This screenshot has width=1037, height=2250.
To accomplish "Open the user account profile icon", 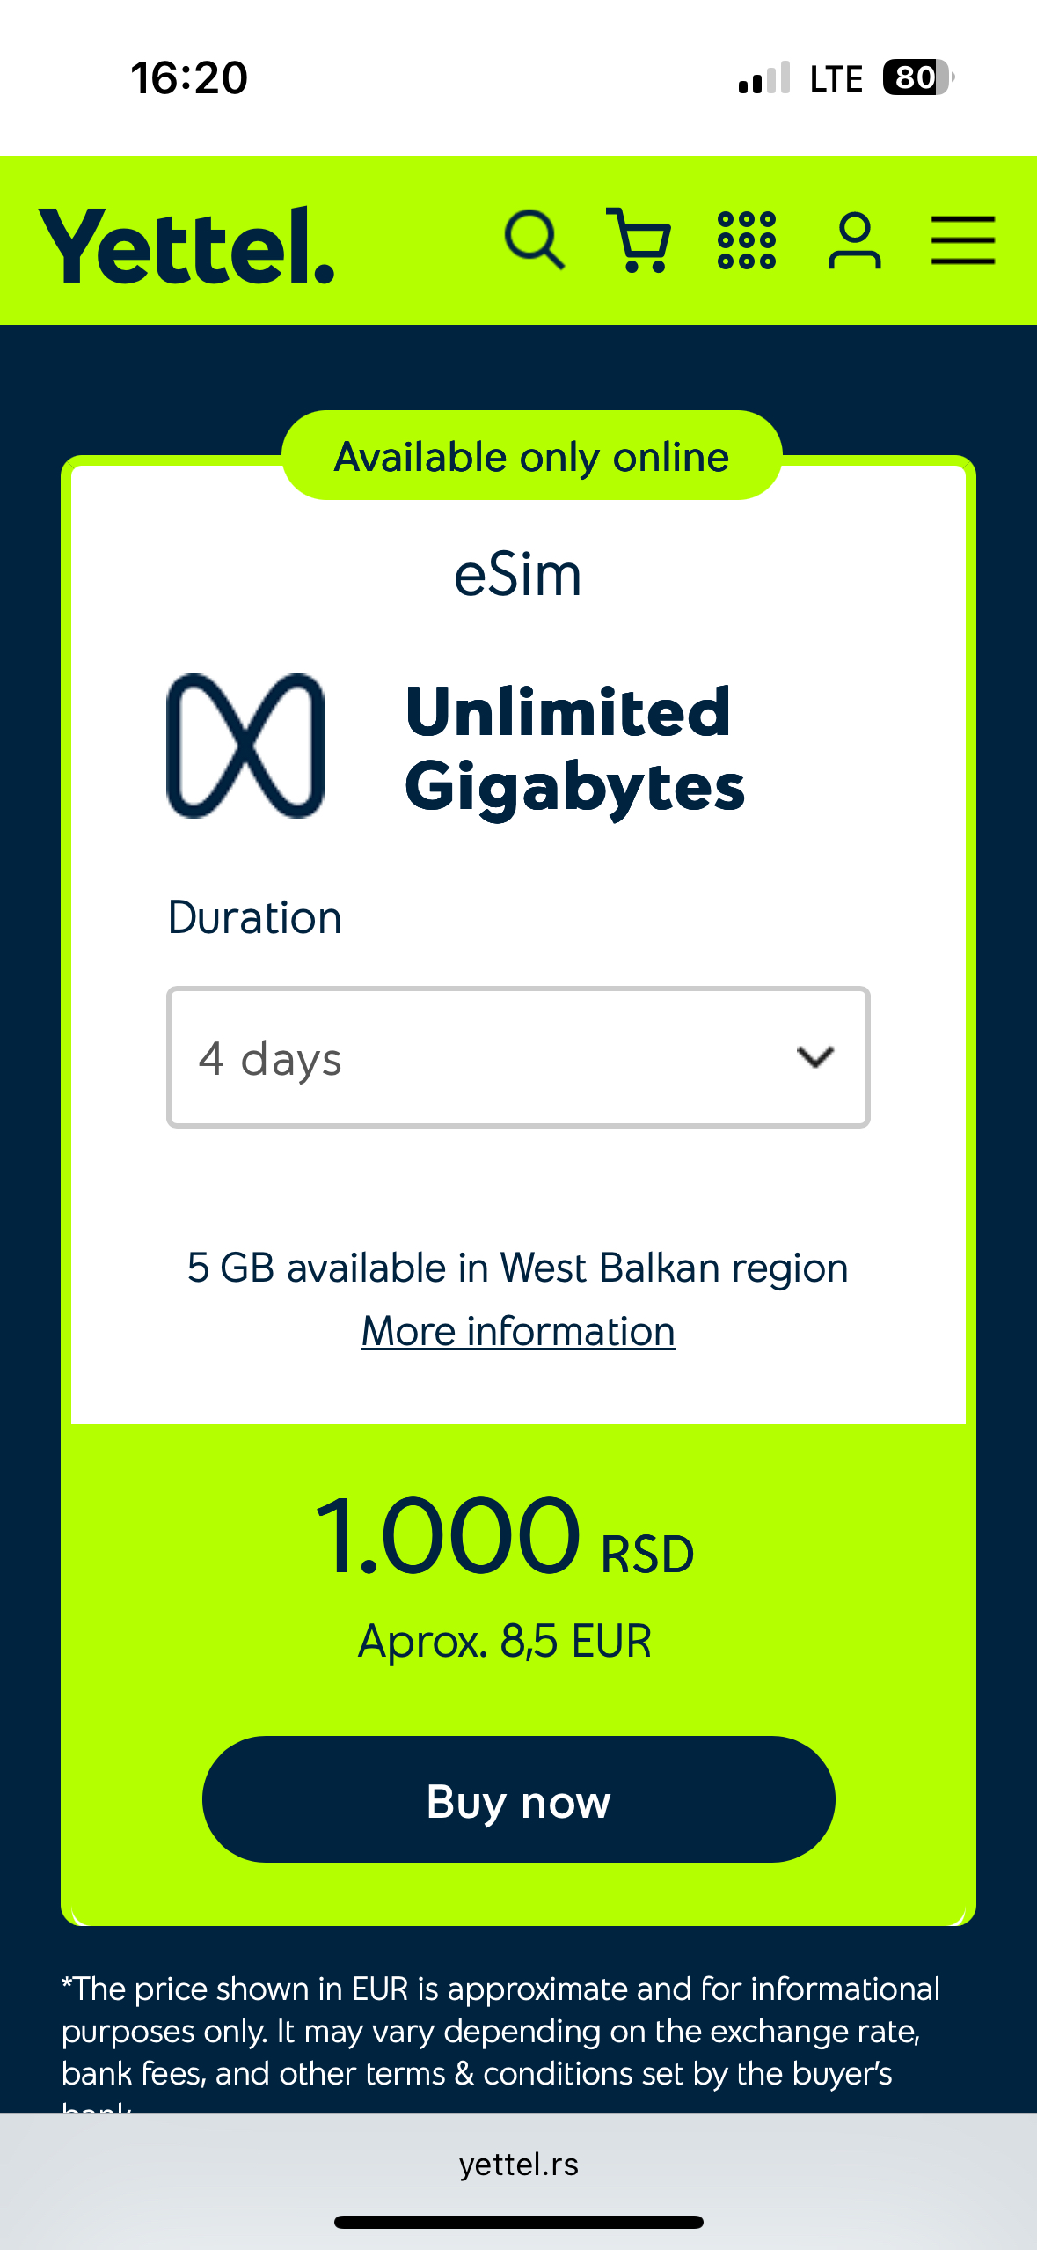I will pos(854,239).
